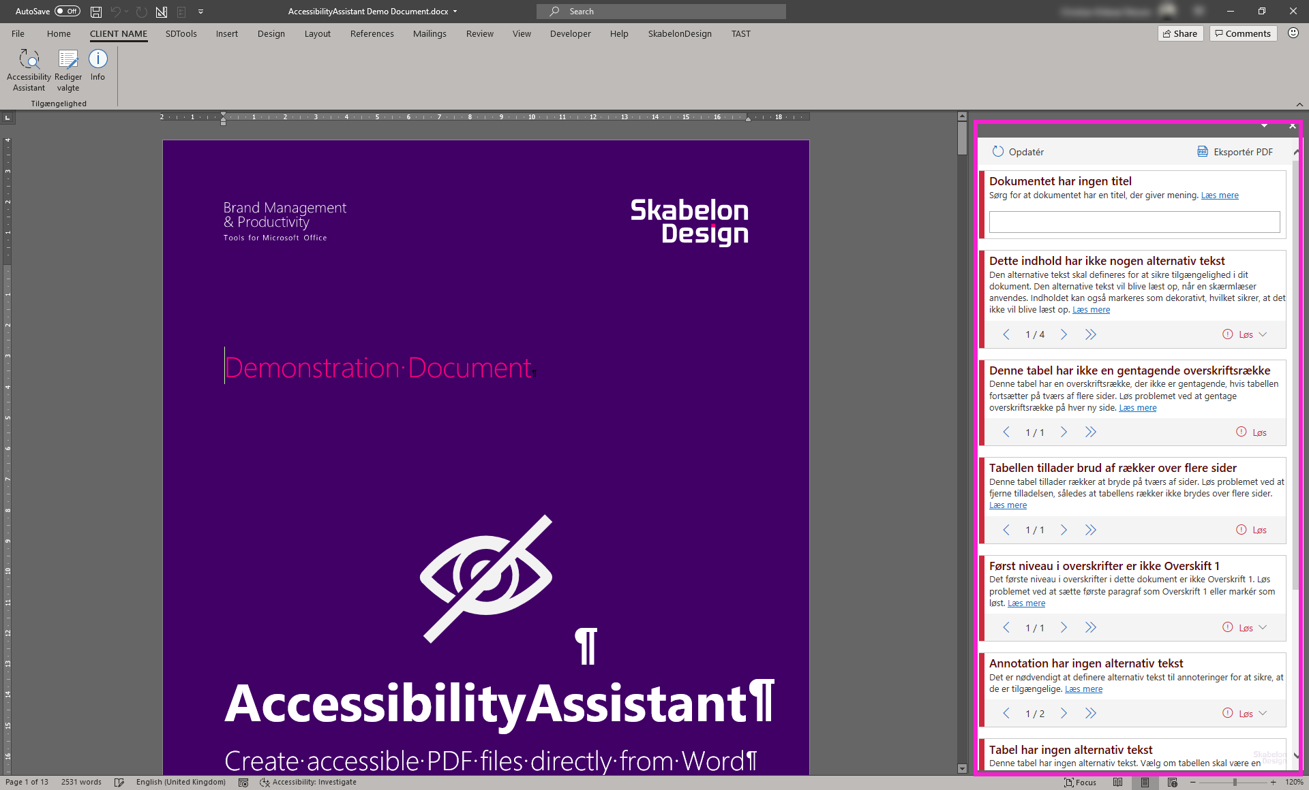Save the document with the floppy icon
The width and height of the screenshot is (1309, 790).
pos(96,12)
